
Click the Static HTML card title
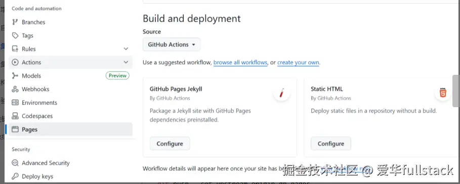pyautogui.click(x=327, y=89)
